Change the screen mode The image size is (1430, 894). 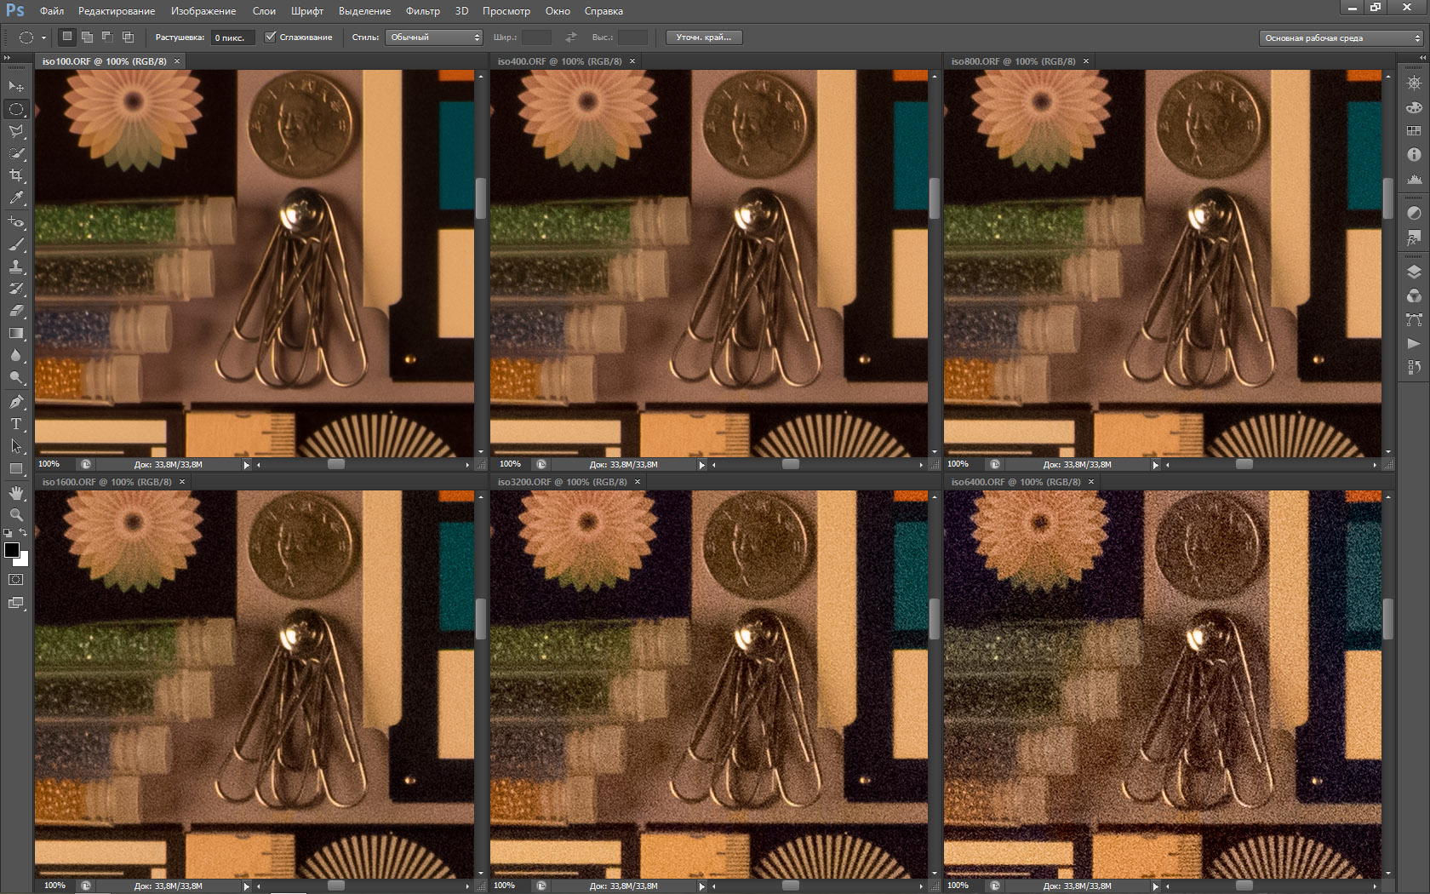point(16,603)
